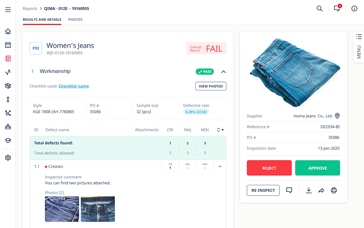The width and height of the screenshot is (364, 228).
Task: Click the Overall Result FAIL badge
Action: pos(206,48)
